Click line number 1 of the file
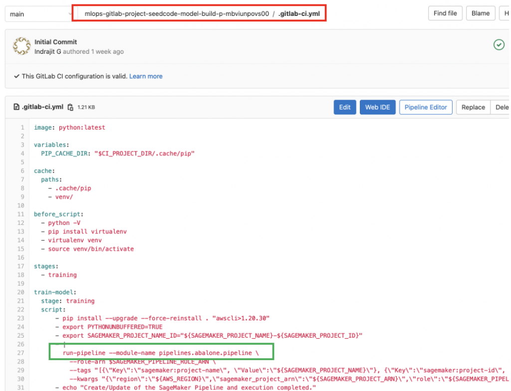Screen dimensions: 511x391 (x=21, y=127)
